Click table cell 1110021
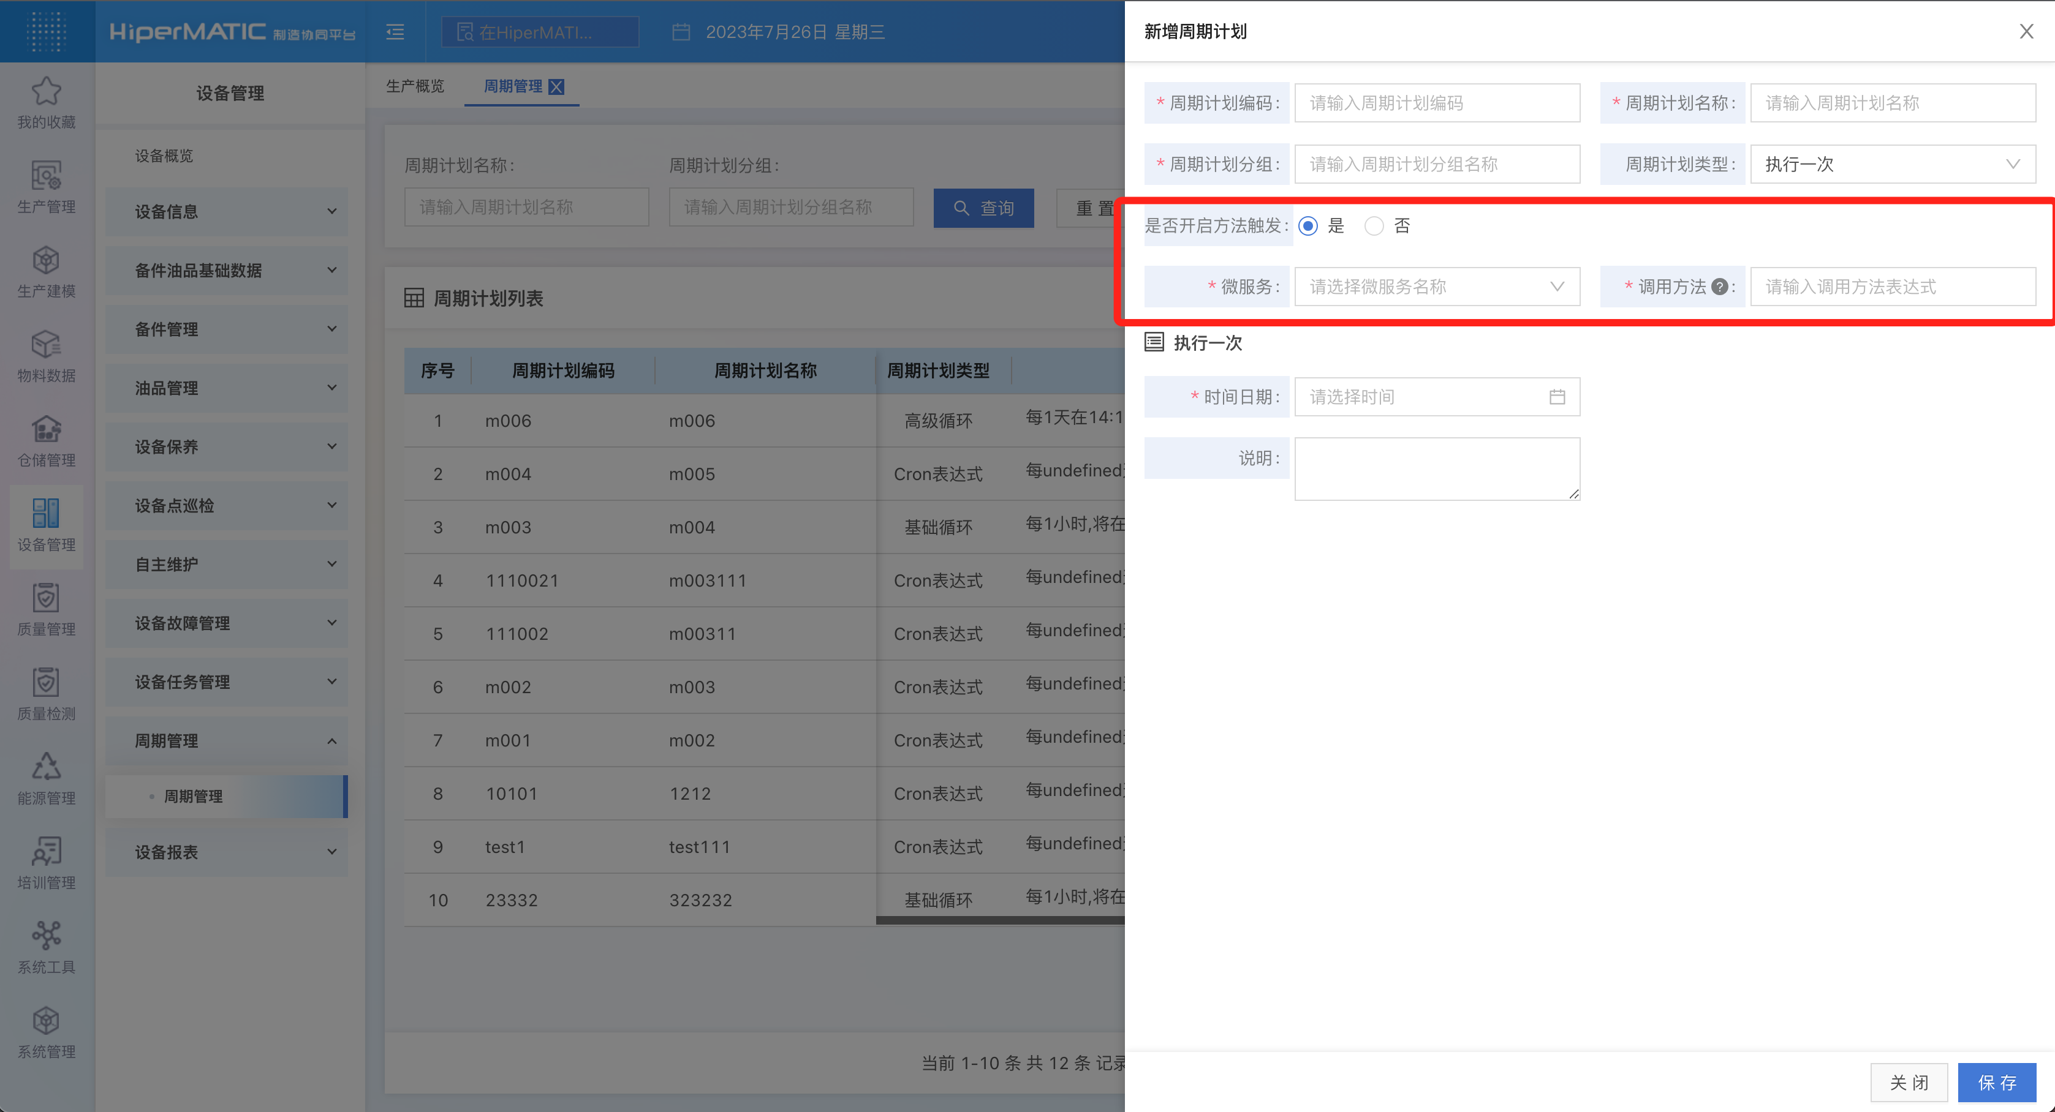 (x=522, y=580)
